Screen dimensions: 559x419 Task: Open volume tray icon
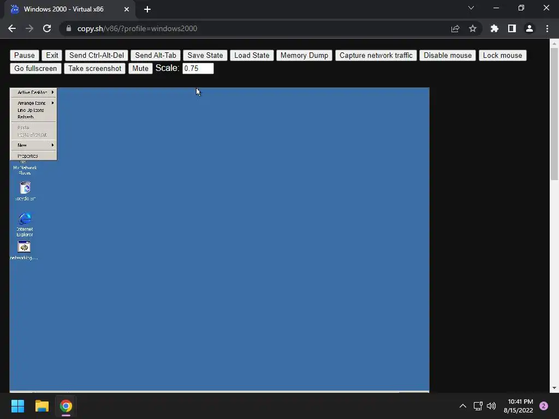[491, 406]
